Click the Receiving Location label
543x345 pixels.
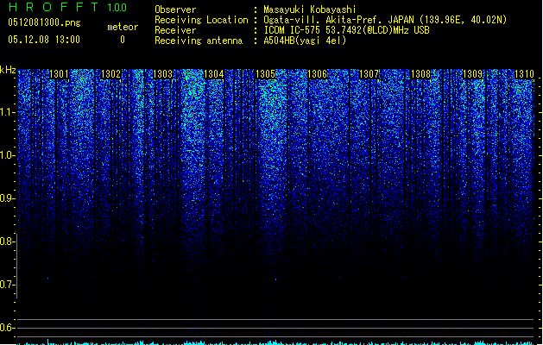pyautogui.click(x=201, y=20)
